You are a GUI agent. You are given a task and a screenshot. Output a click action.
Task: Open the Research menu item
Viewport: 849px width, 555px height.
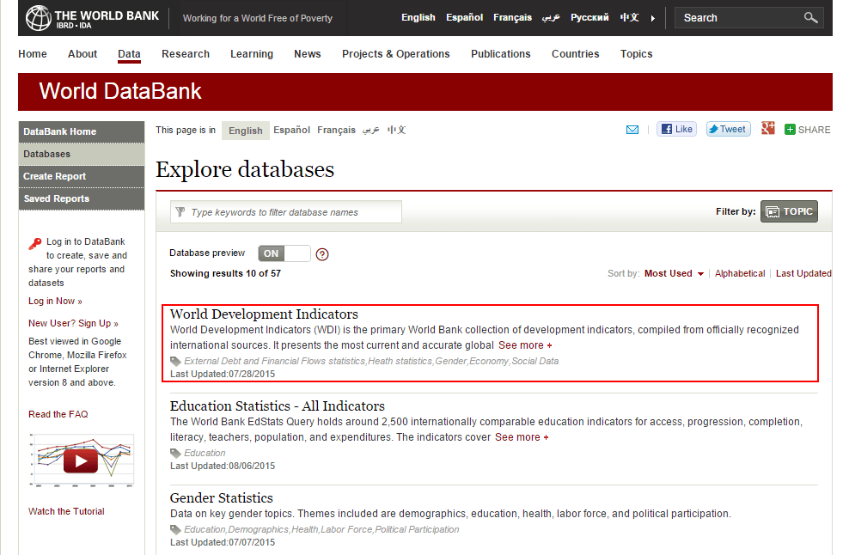[x=186, y=54]
